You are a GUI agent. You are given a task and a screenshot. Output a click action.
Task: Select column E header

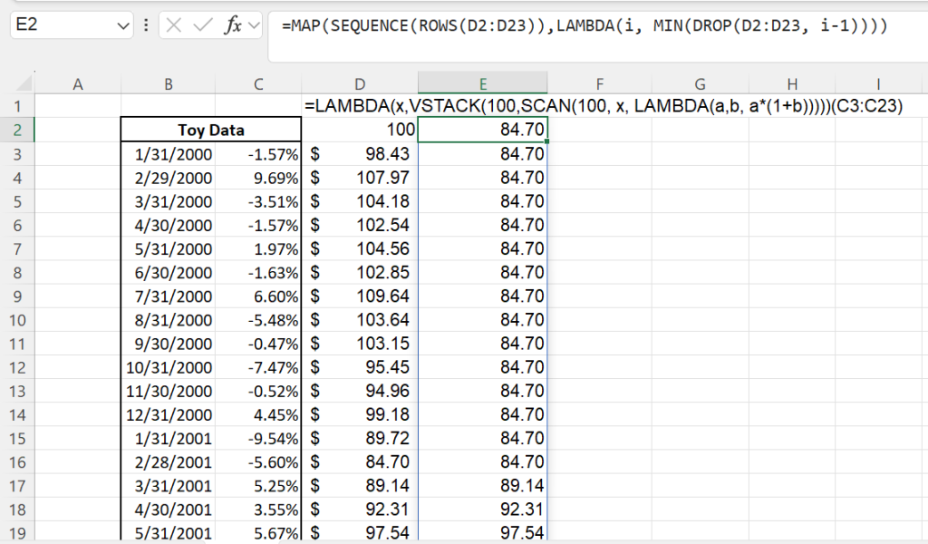(482, 83)
